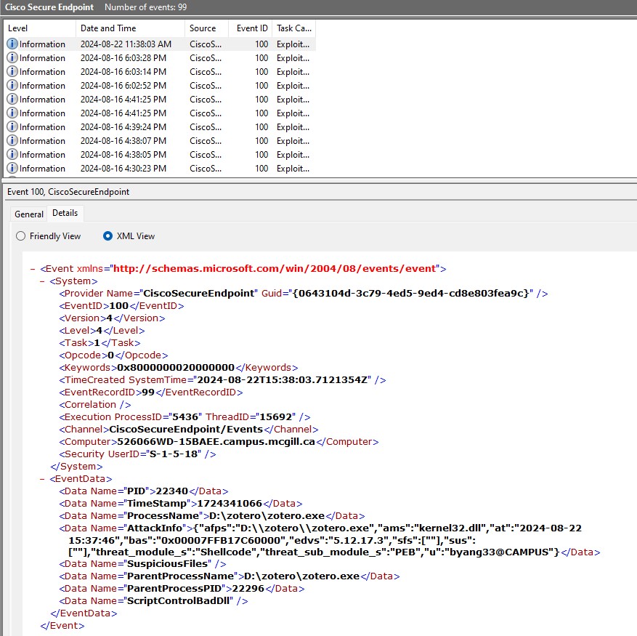The image size is (637, 636).
Task: Select event dated 2024-08-16 6:03:28 PM
Action: click(x=160, y=57)
